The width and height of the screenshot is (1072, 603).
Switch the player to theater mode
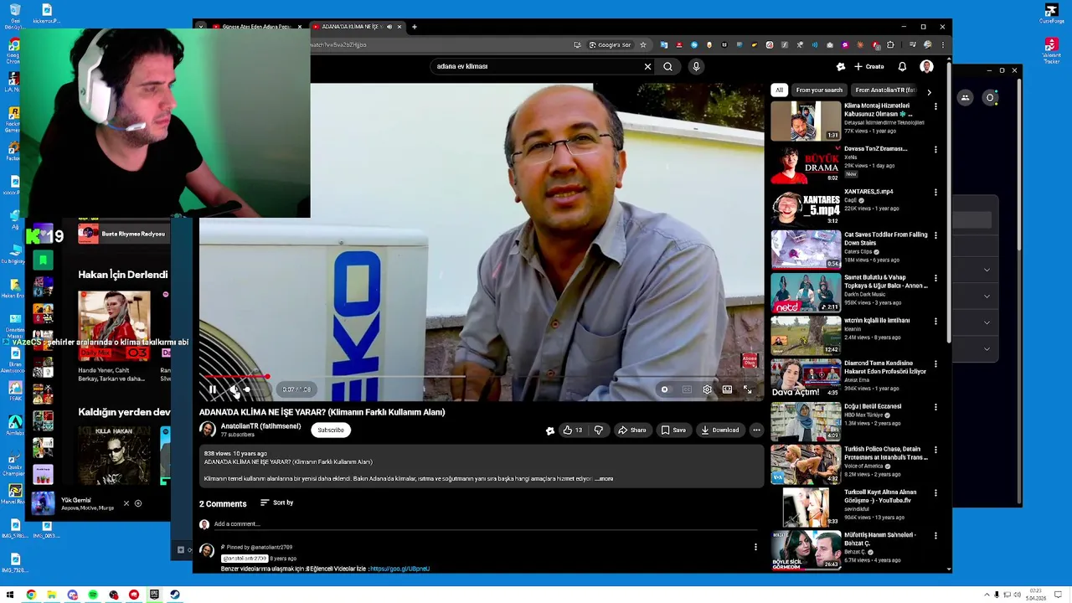click(x=727, y=389)
